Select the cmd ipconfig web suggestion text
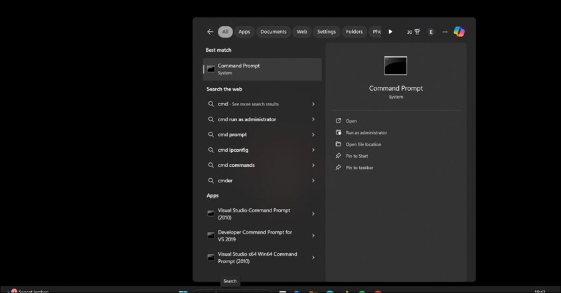The image size is (561, 293). pos(233,150)
